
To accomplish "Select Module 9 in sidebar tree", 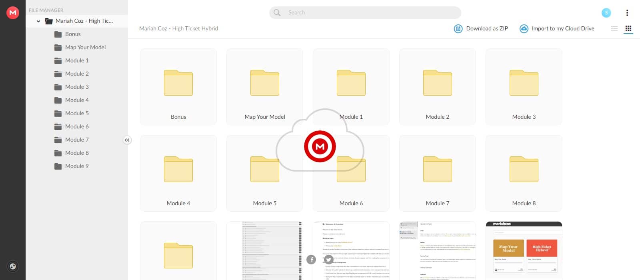I will coord(77,166).
